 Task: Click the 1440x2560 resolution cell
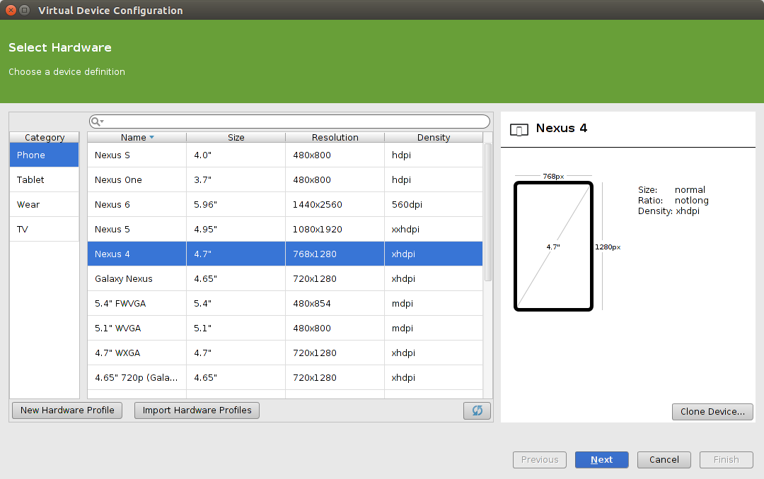335,204
